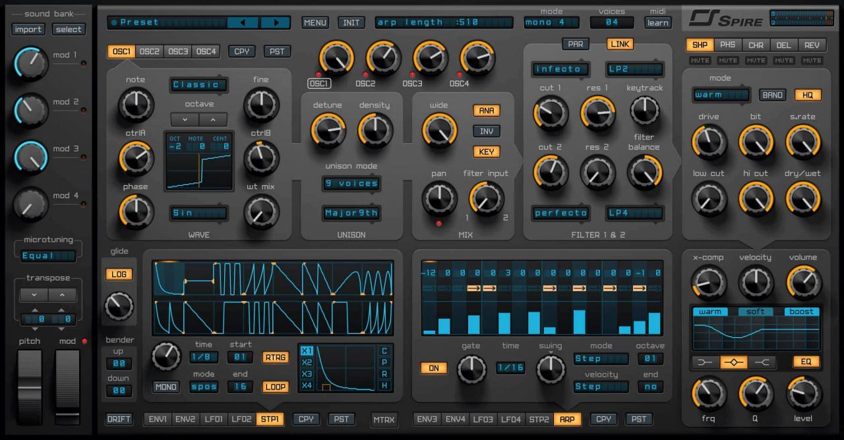Image resolution: width=844 pixels, height=440 pixels.
Task: Select the right EQ shelf shape icon
Action: 762,362
